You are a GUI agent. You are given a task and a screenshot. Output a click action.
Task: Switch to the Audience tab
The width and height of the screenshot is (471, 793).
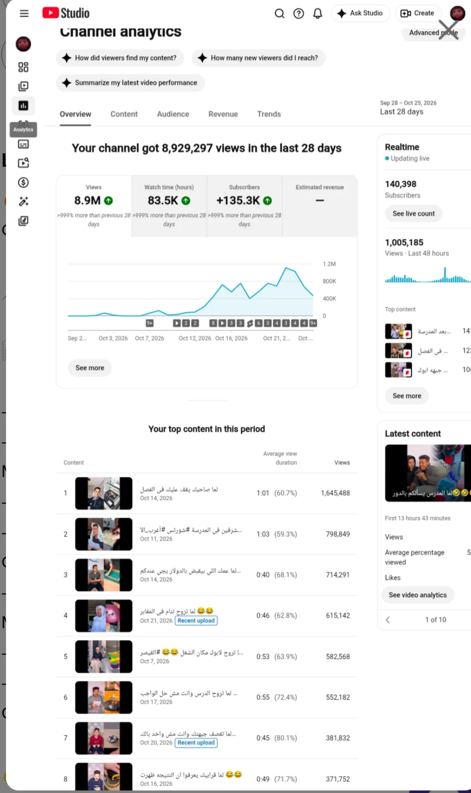pyautogui.click(x=173, y=114)
